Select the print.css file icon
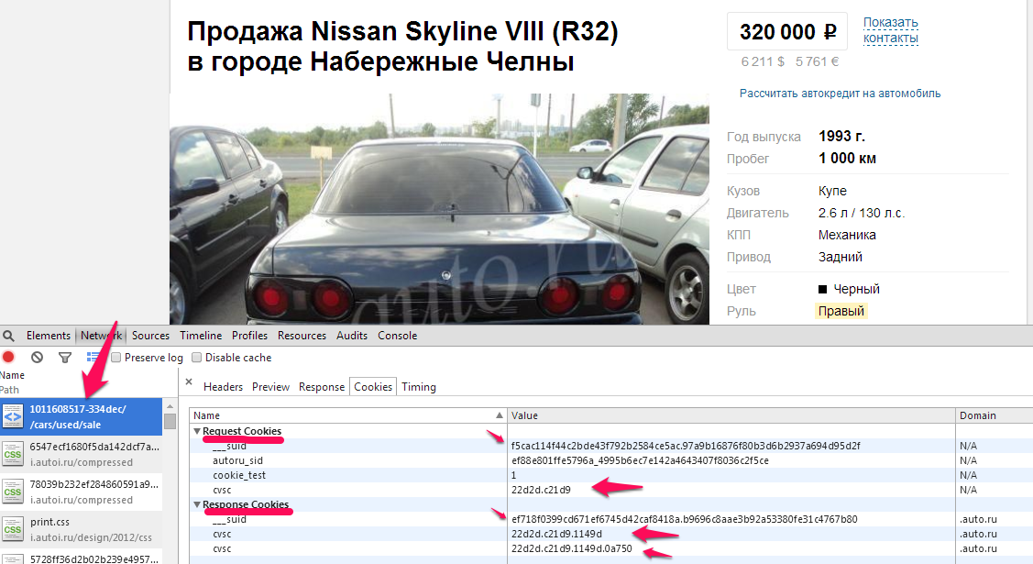Image resolution: width=1033 pixels, height=564 pixels. pos(13,528)
